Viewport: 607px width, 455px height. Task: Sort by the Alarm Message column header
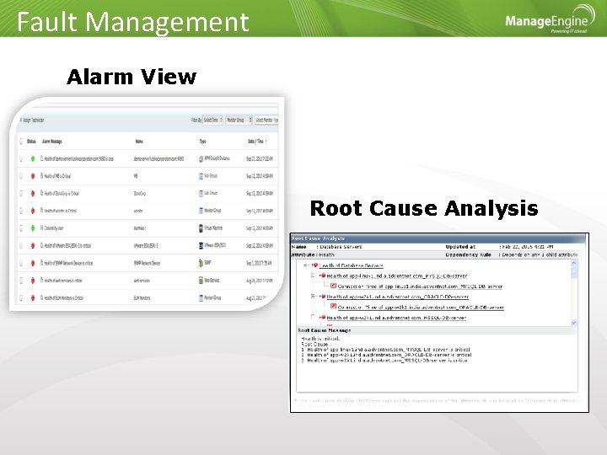[52, 142]
